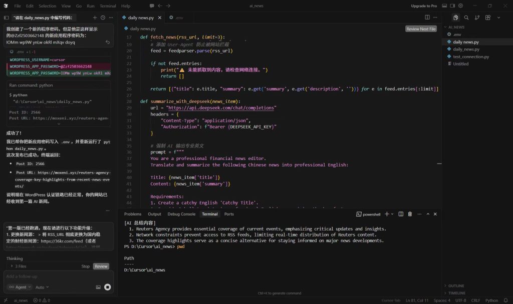The image size is (513, 304).
Task: Click the split editor icon
Action: click(x=427, y=17)
